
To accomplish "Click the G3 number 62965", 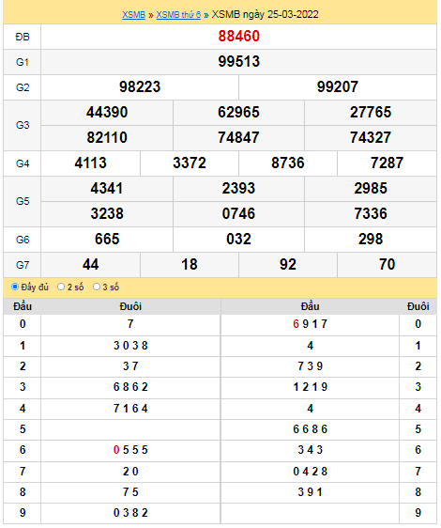I will 238,112.
